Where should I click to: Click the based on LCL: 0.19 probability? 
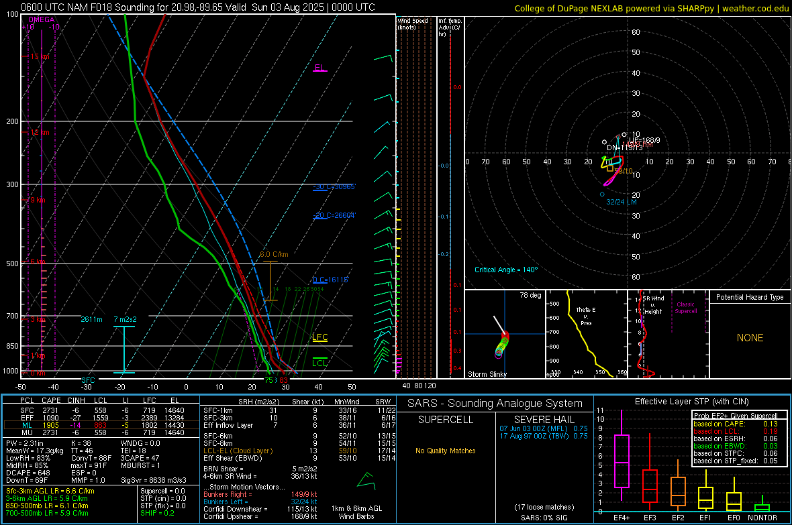[x=736, y=431]
